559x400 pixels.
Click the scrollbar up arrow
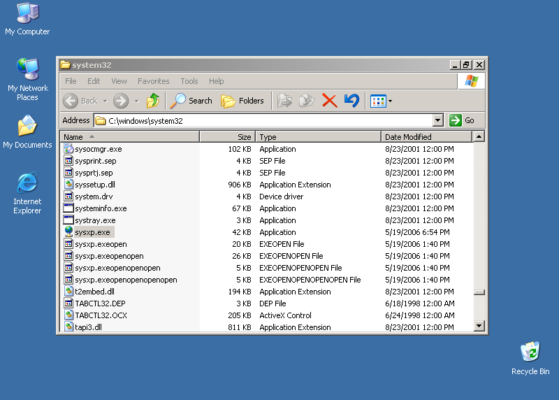point(479,136)
